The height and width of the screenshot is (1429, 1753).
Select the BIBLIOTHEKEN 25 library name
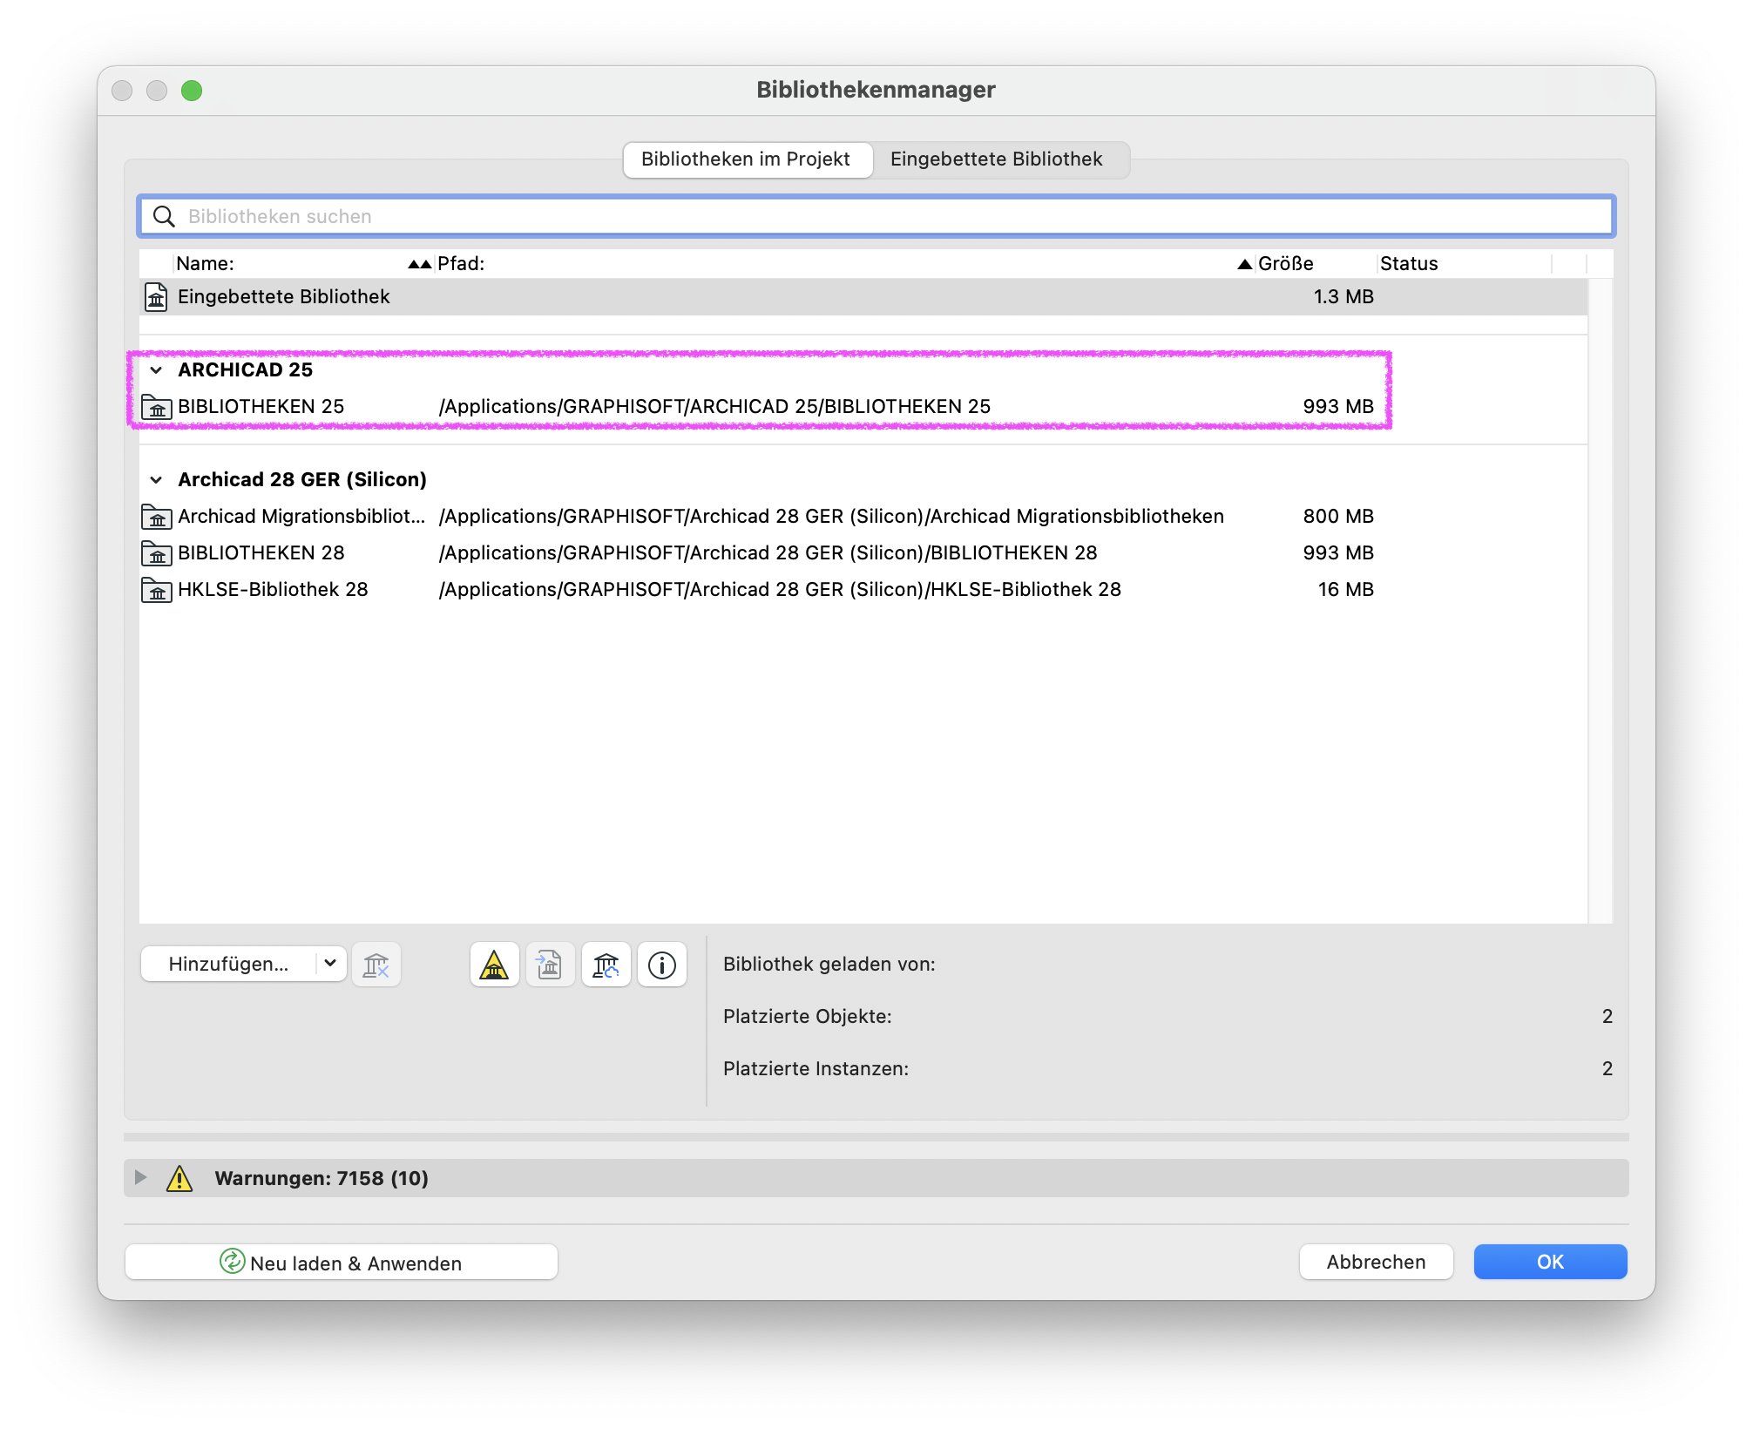click(x=261, y=407)
